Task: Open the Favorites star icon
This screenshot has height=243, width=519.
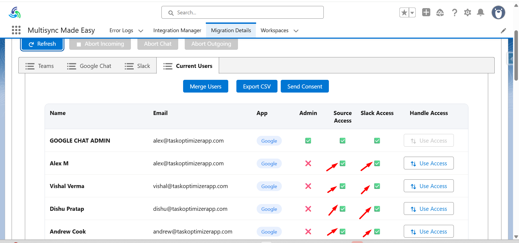Action: point(404,12)
